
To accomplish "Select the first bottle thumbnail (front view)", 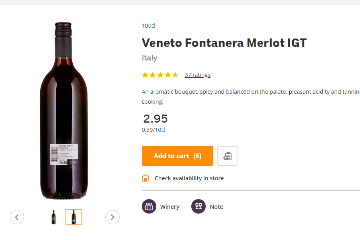I will pyautogui.click(x=54, y=217).
